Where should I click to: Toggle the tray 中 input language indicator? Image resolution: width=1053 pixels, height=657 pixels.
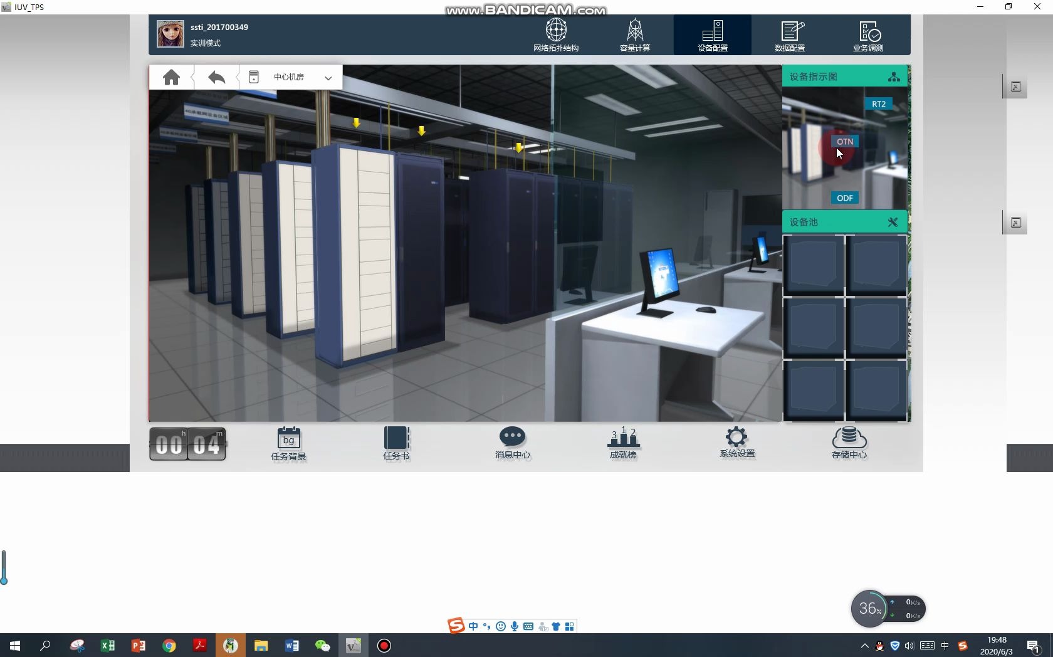(945, 646)
